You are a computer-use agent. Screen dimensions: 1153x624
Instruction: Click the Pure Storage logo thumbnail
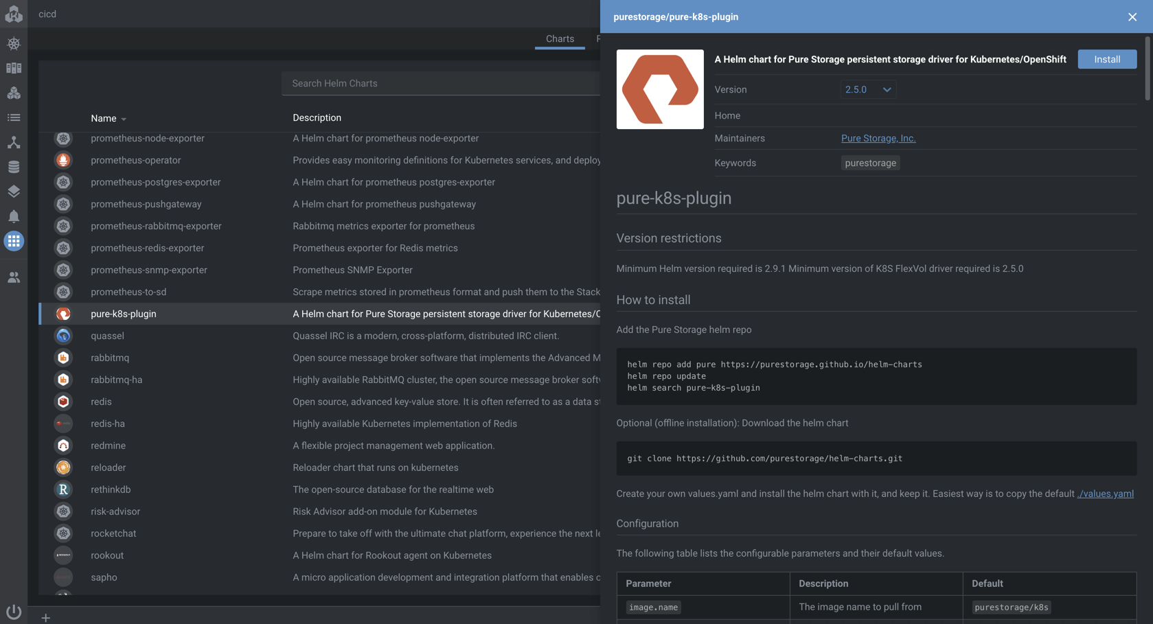tap(660, 89)
